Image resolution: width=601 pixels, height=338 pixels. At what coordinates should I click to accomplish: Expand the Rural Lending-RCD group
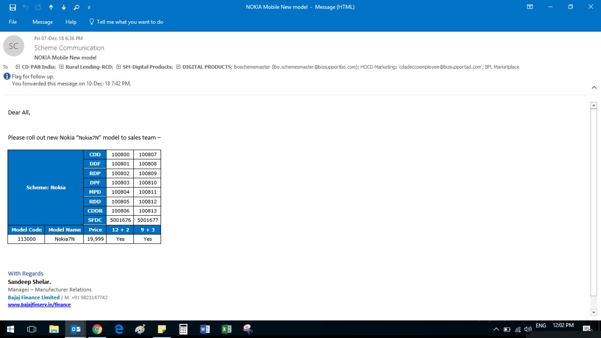click(x=61, y=67)
